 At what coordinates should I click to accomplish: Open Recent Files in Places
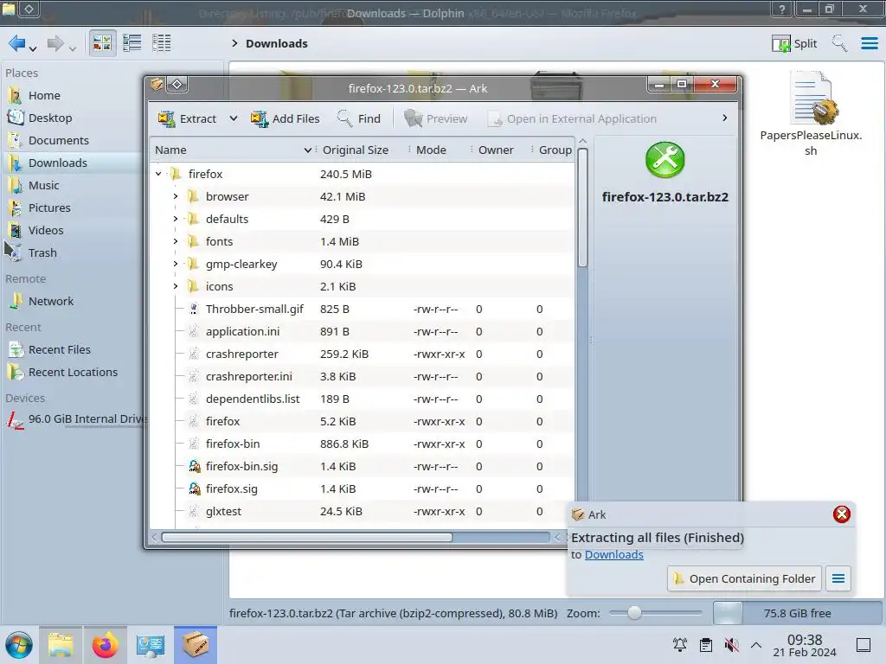60,350
